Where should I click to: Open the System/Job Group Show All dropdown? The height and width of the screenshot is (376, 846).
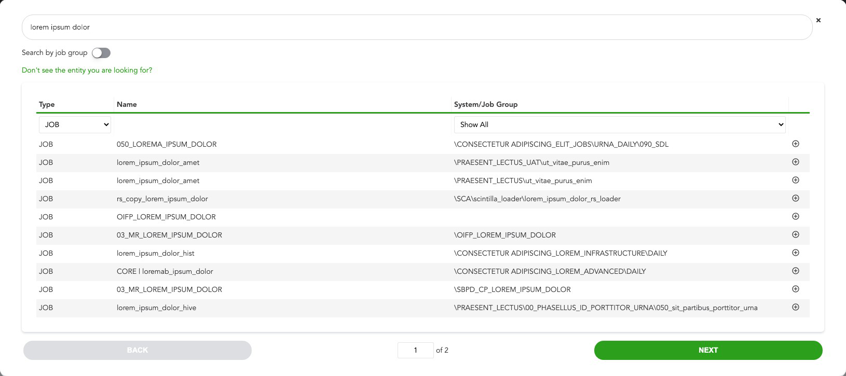(620, 124)
